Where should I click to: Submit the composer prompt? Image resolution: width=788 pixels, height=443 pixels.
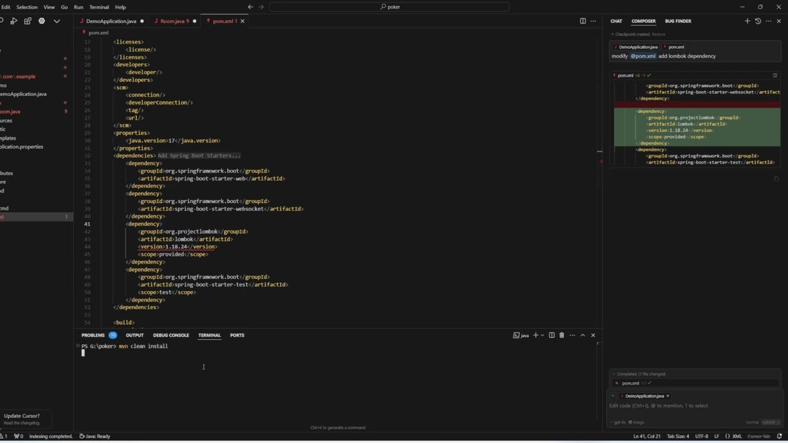point(770,422)
